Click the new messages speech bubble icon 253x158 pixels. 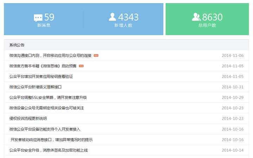[x=38, y=18]
